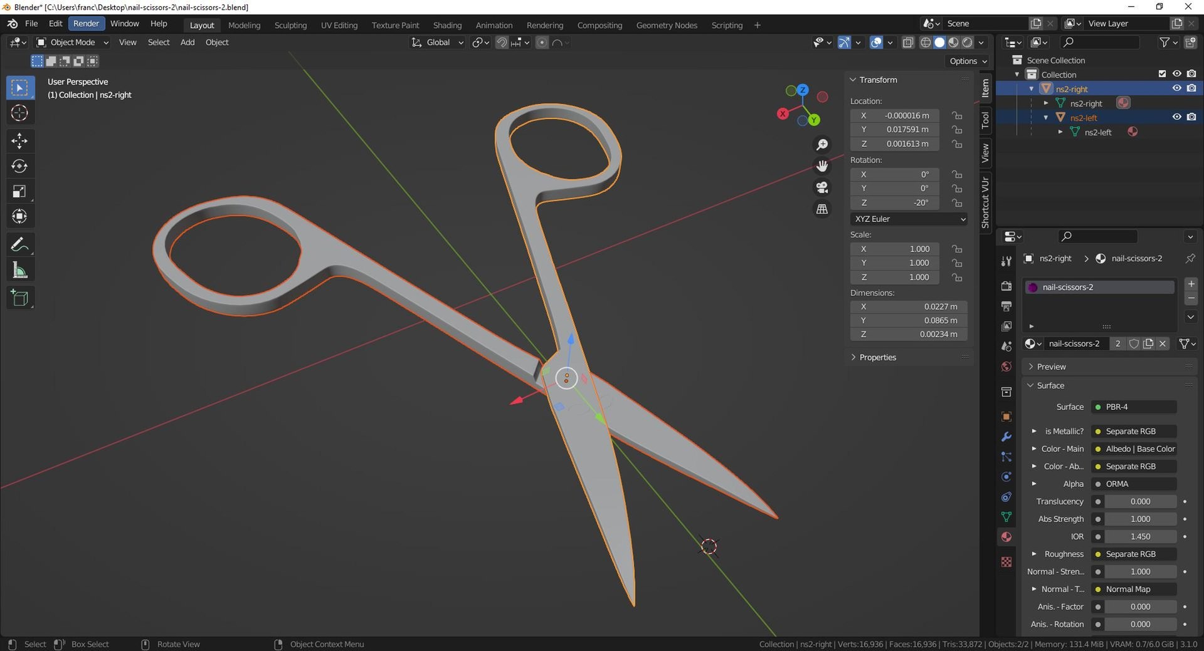Click the Dimensions Y input field
The width and height of the screenshot is (1204, 651).
click(x=909, y=320)
